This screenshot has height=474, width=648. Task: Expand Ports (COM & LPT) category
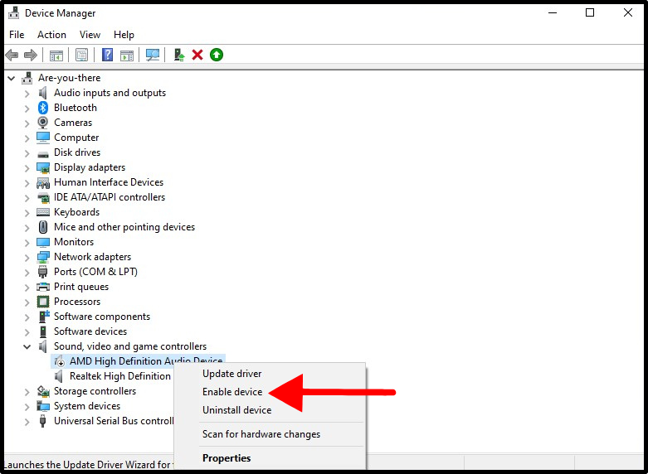point(27,273)
